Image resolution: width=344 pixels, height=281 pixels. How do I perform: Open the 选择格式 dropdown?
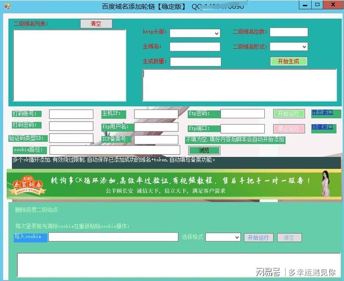click(223, 237)
